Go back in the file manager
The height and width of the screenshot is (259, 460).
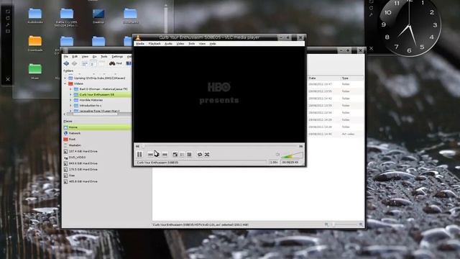point(66,63)
